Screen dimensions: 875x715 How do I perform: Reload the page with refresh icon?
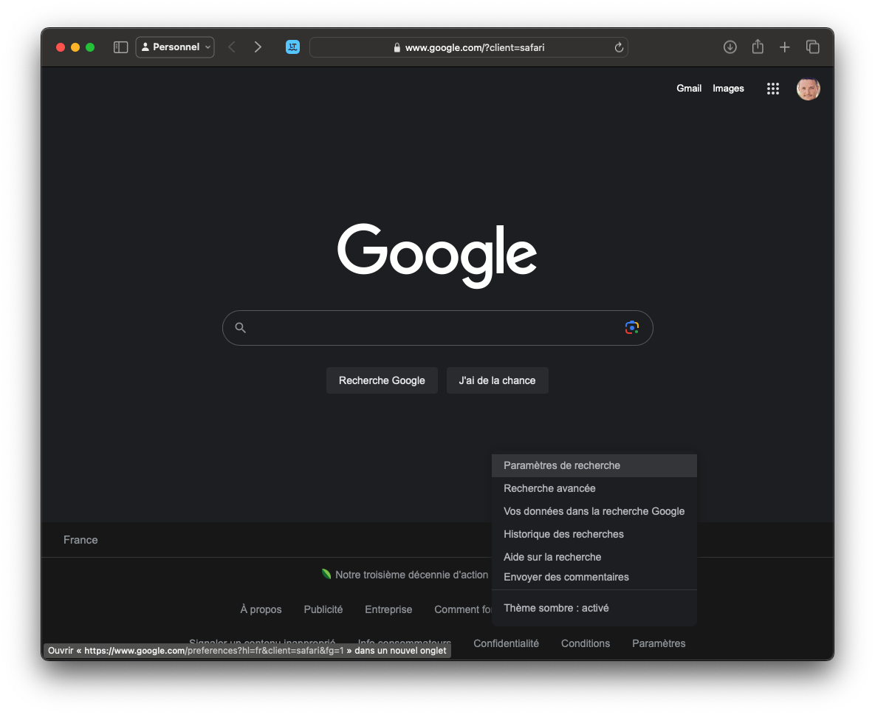click(x=619, y=47)
